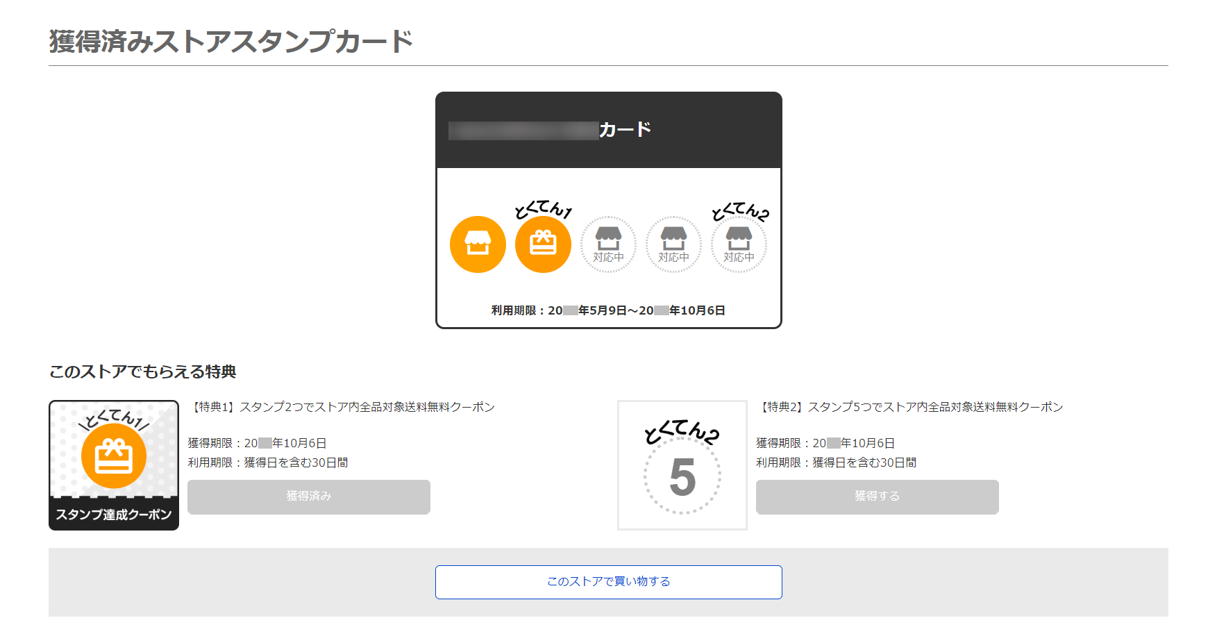Open the スタンプ達成クーポン thumbnail image
The width and height of the screenshot is (1217, 634).
point(114,465)
